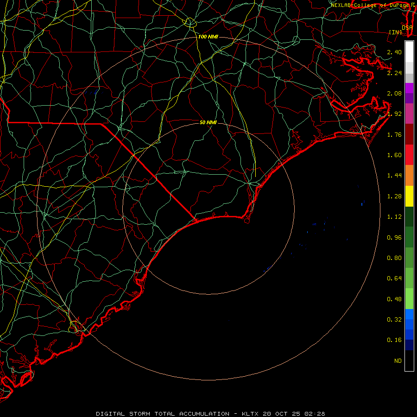Image resolution: width=417 pixels, height=417 pixels.
Task: Click the yellow 1.28 legend swatch
Action: point(409,196)
